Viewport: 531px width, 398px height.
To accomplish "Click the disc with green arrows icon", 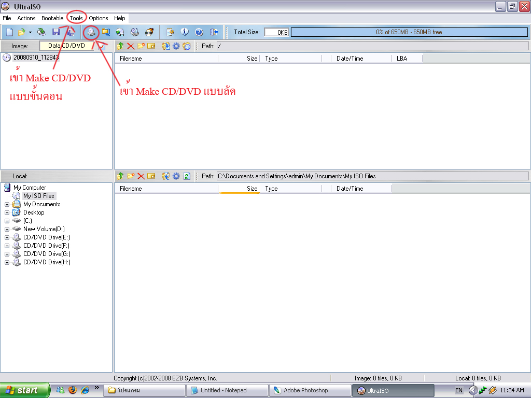I will [x=120, y=32].
